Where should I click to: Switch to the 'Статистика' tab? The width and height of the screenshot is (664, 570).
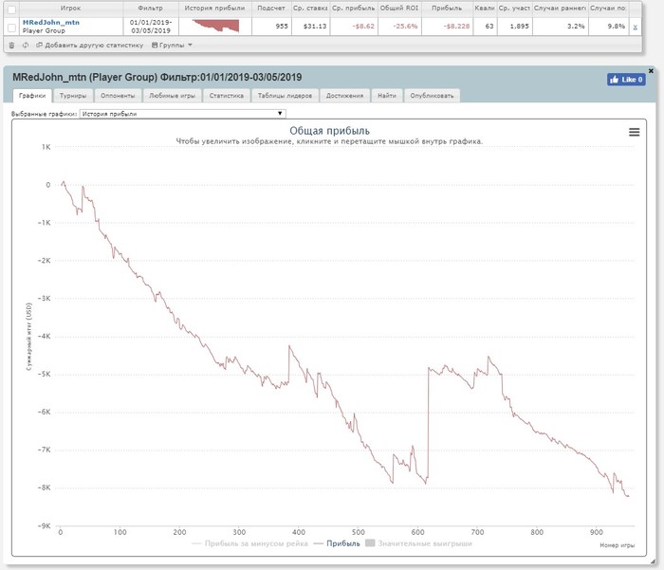[x=226, y=96]
